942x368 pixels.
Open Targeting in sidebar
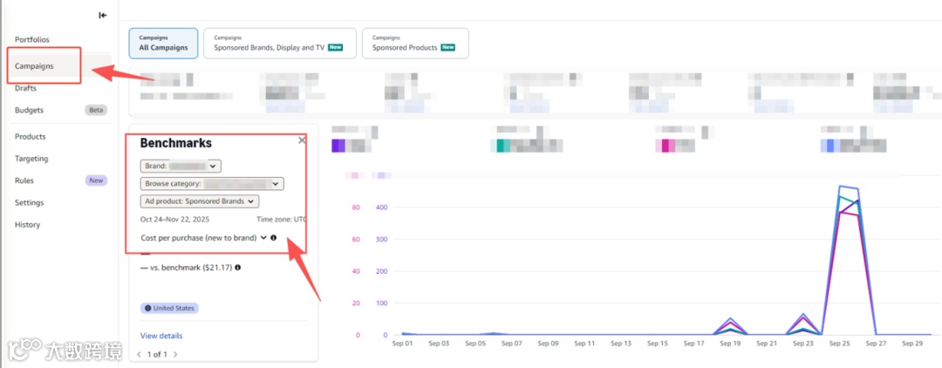(x=31, y=159)
